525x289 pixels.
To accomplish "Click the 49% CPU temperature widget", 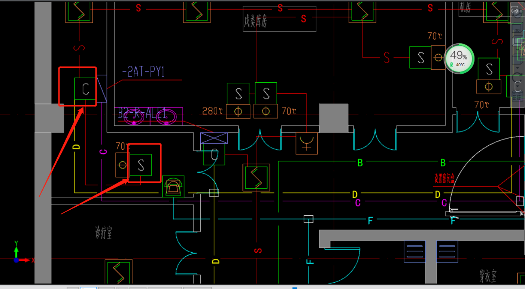I will click(459, 58).
